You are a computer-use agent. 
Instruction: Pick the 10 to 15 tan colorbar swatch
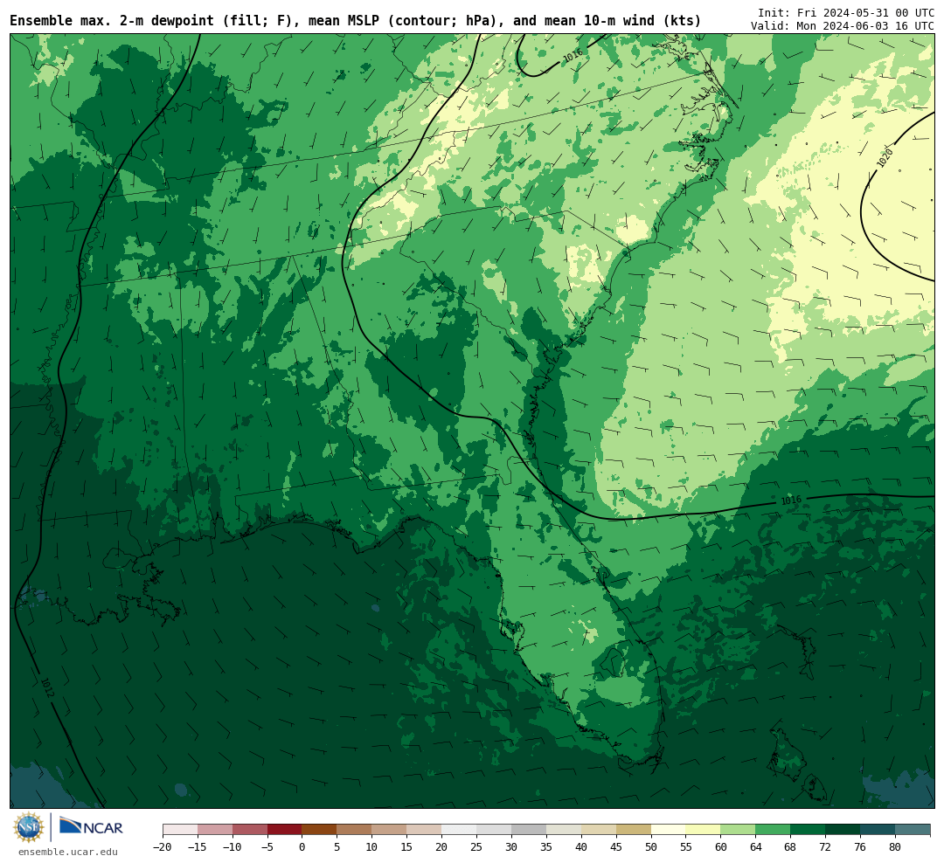click(x=390, y=830)
